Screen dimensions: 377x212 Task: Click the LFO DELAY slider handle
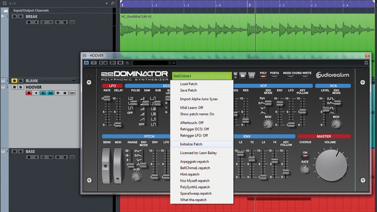(x=118, y=124)
